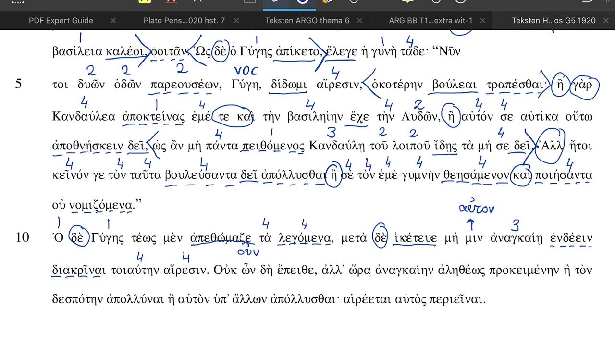Click the word βασίλεια in the text

[77, 52]
